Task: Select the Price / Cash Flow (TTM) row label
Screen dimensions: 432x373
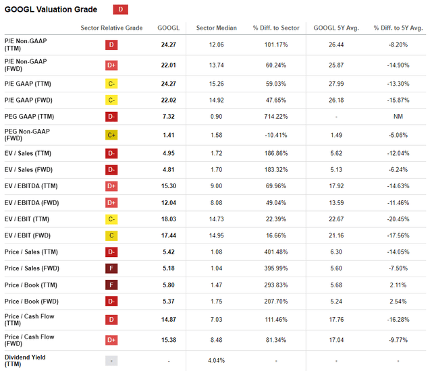Action: pyautogui.click(x=30, y=320)
